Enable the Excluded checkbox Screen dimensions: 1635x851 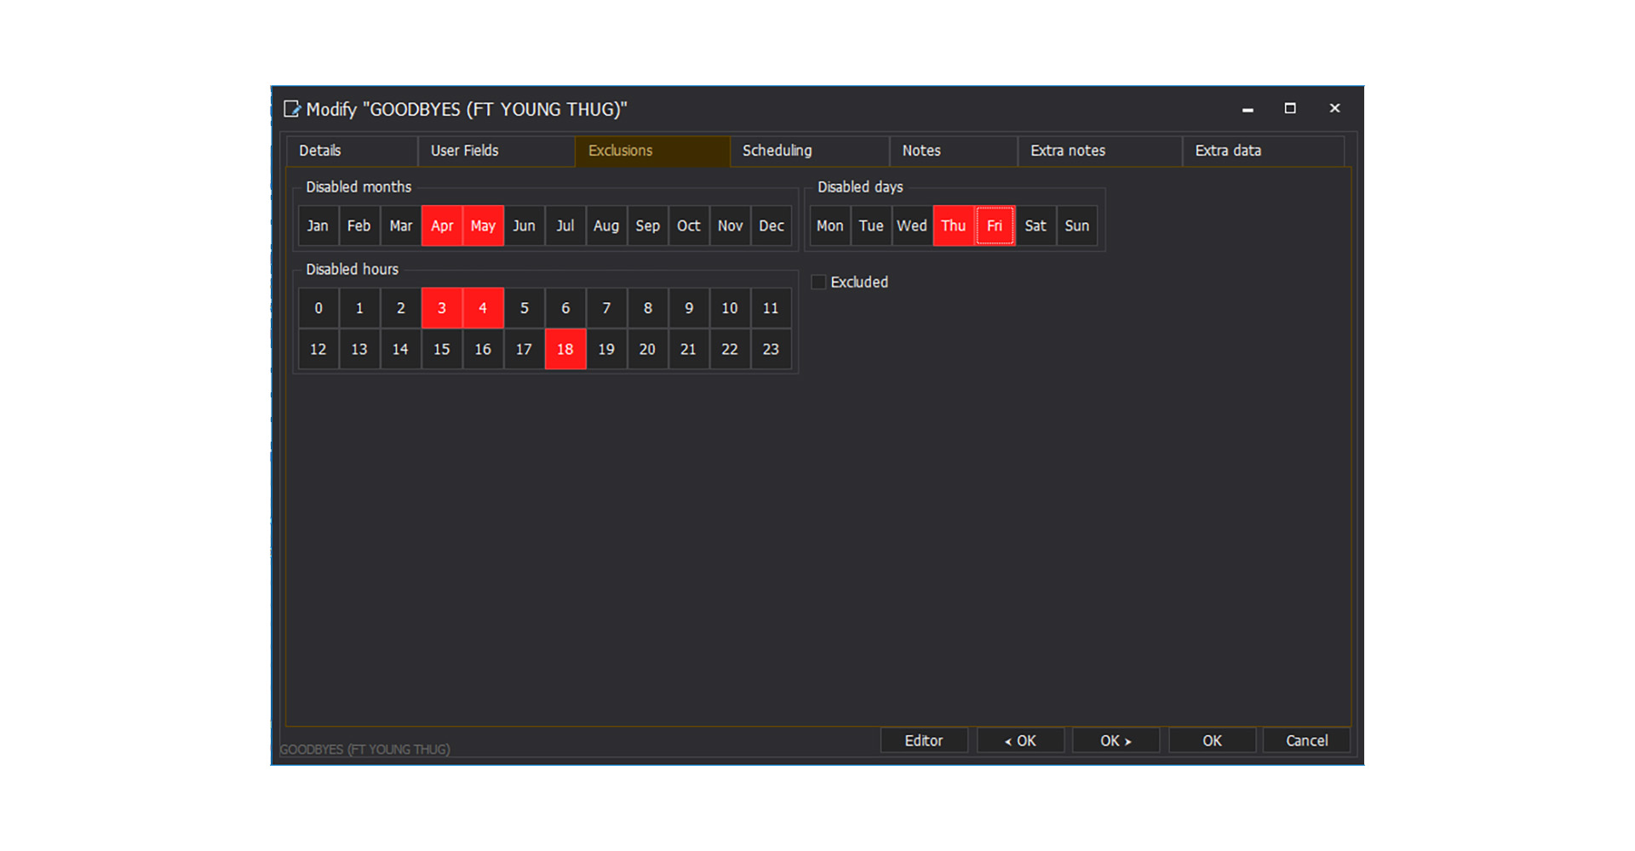[819, 283]
